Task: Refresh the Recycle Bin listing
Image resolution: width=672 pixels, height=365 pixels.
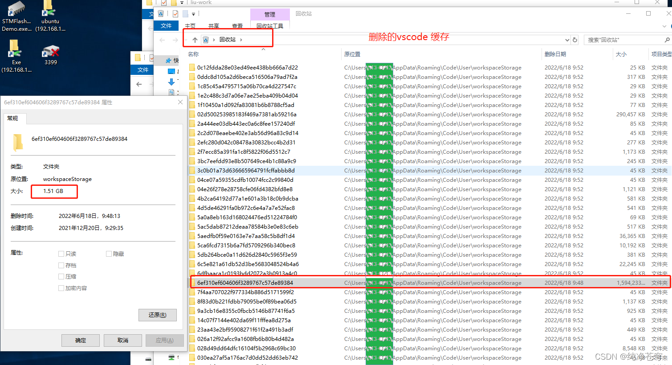Action: 575,40
